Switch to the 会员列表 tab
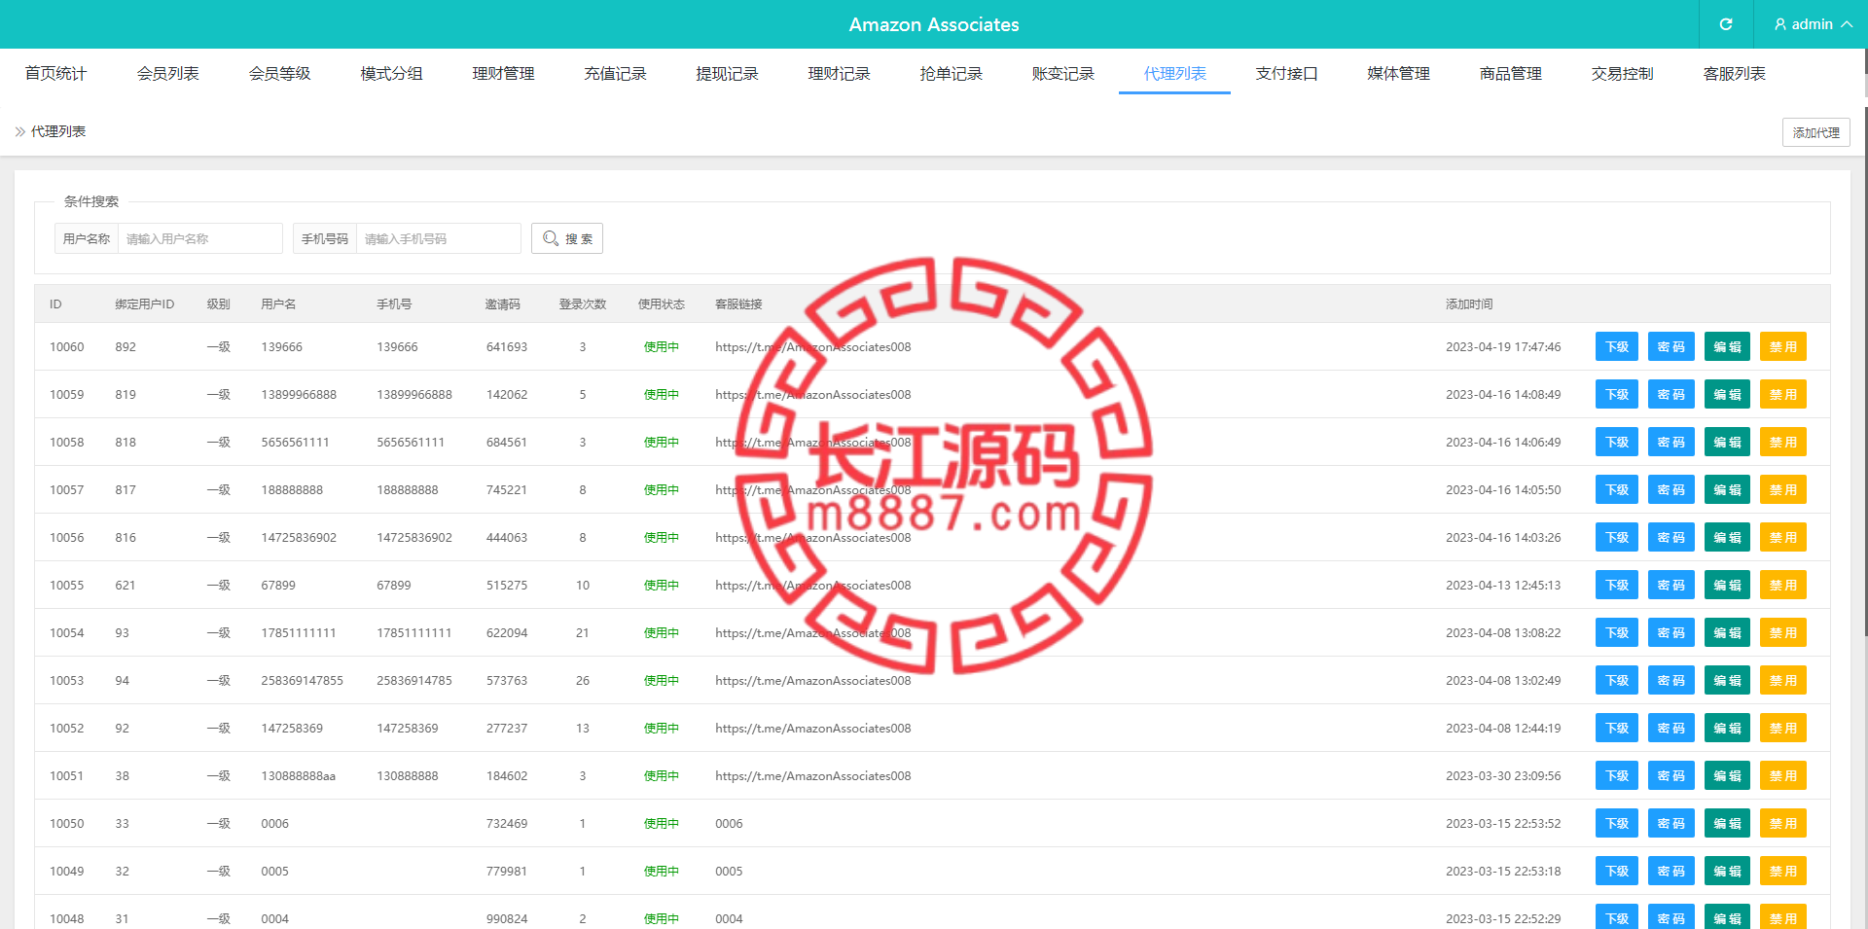Screen dimensions: 1868x929 pos(167,74)
